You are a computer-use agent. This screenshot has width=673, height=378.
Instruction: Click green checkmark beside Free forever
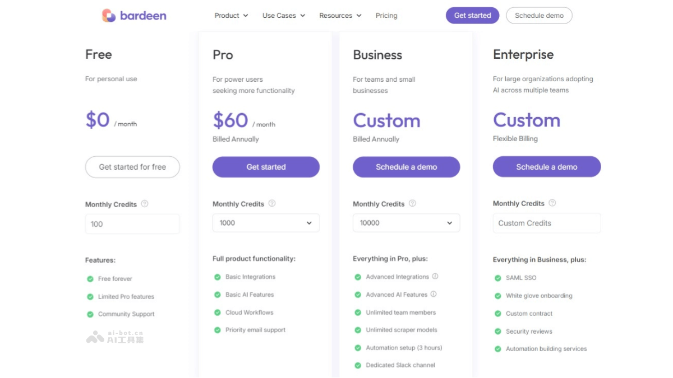point(90,279)
